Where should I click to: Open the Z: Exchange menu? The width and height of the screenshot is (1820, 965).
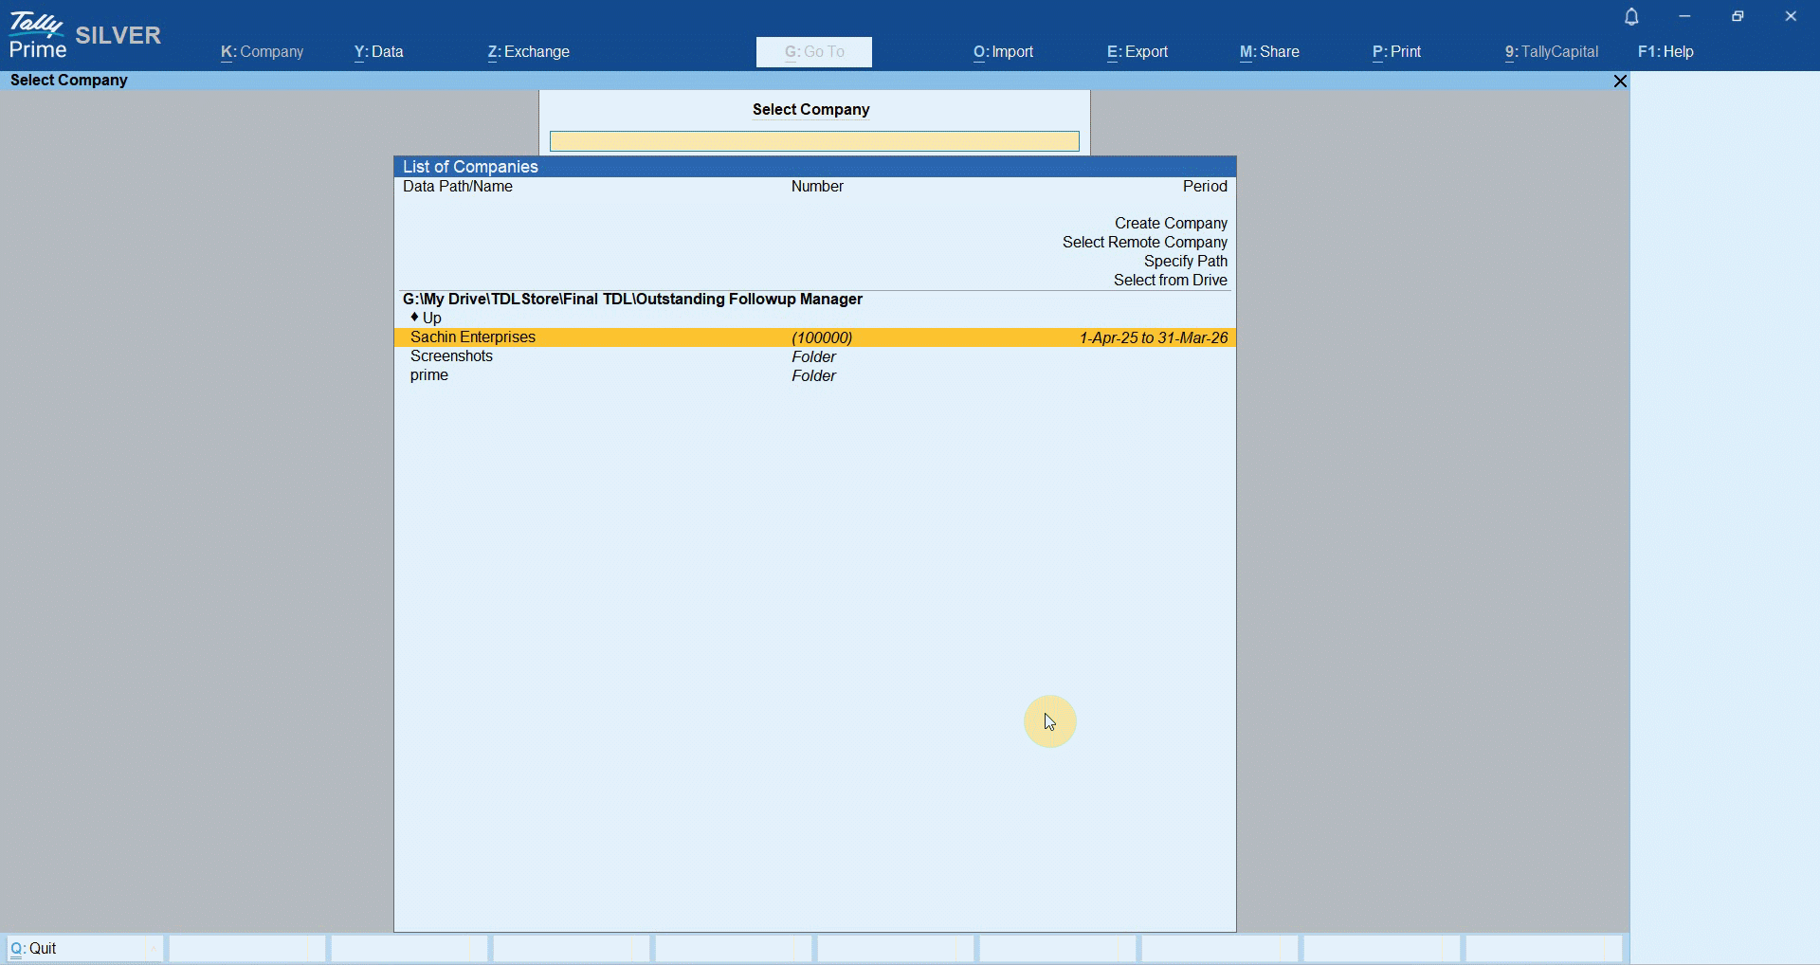(x=528, y=52)
